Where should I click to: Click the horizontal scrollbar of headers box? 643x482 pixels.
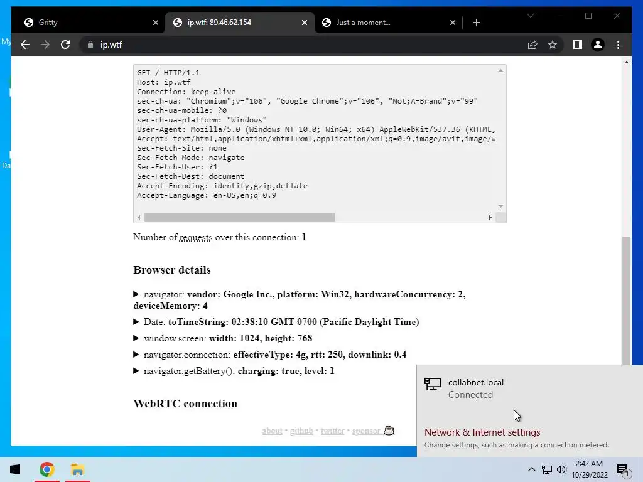(x=239, y=217)
